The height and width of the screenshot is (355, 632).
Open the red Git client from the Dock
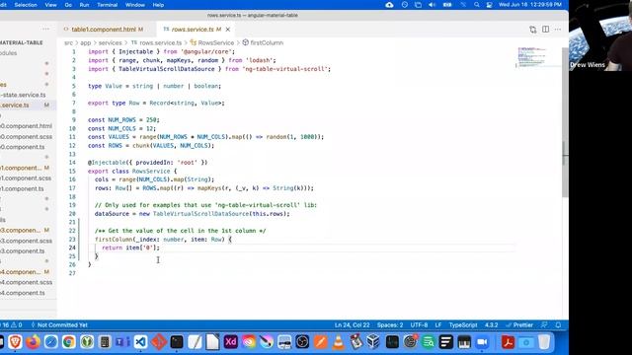(158, 342)
